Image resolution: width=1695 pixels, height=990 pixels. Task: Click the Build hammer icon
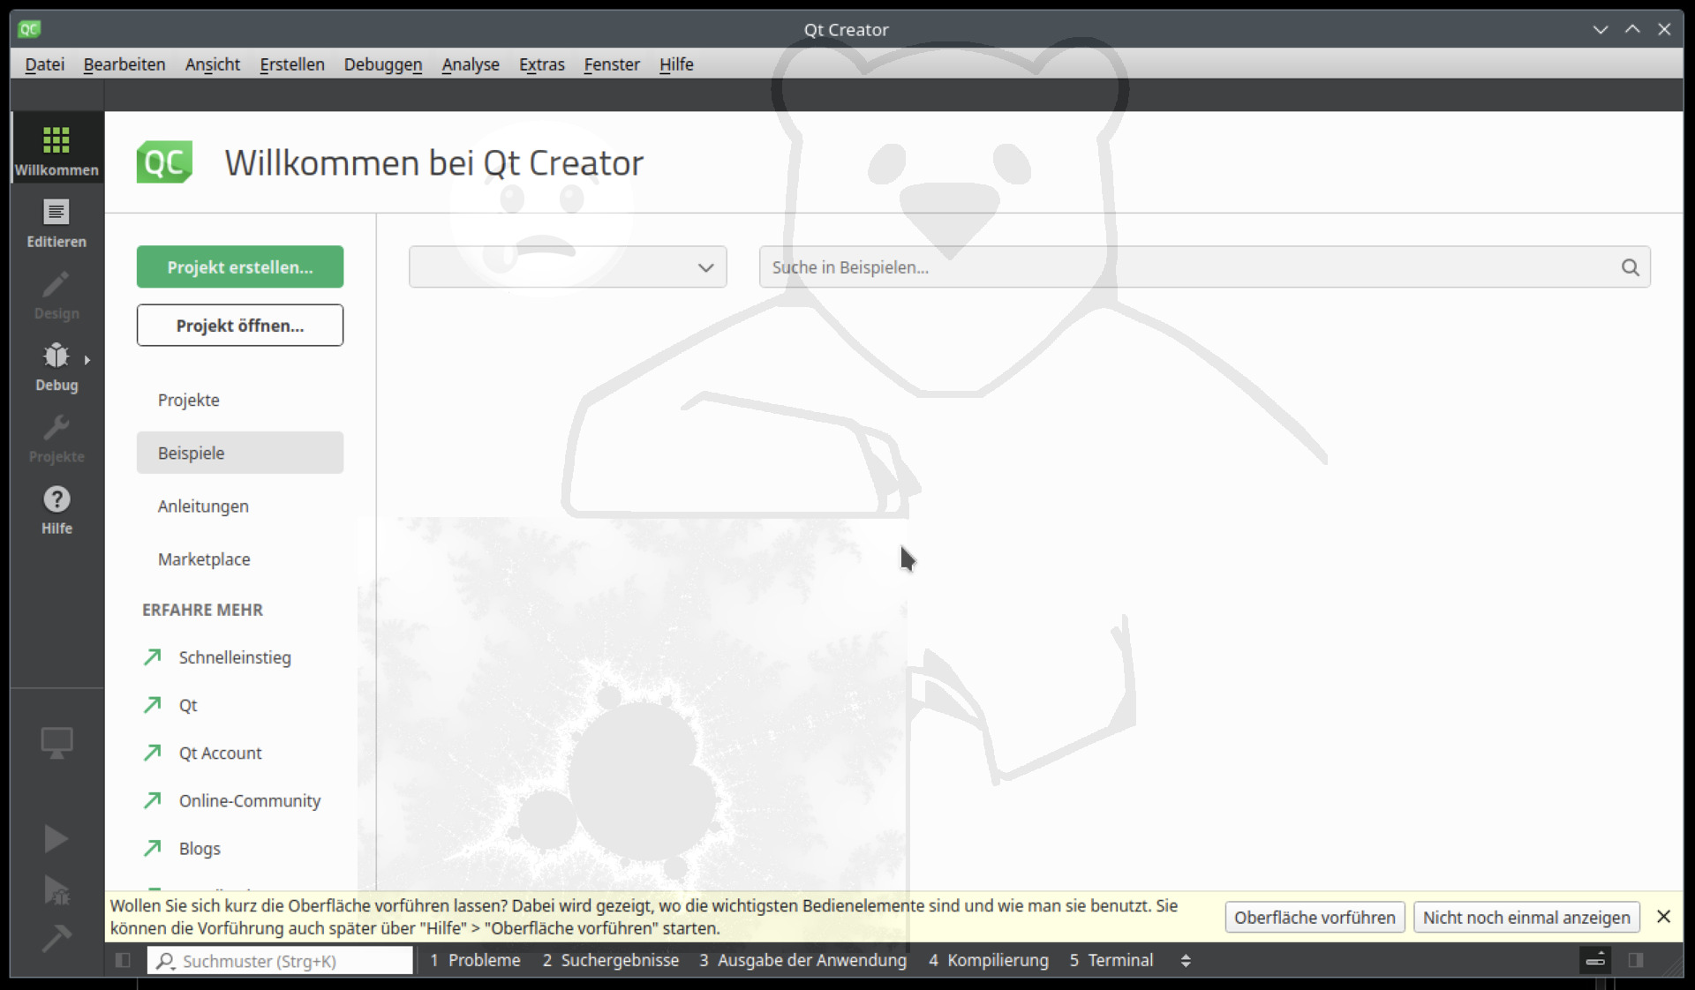pyautogui.click(x=56, y=937)
